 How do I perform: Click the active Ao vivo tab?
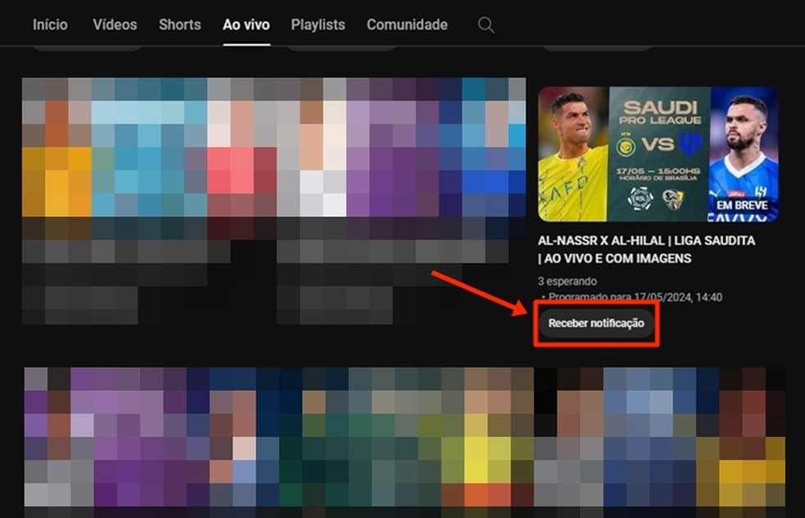(245, 25)
